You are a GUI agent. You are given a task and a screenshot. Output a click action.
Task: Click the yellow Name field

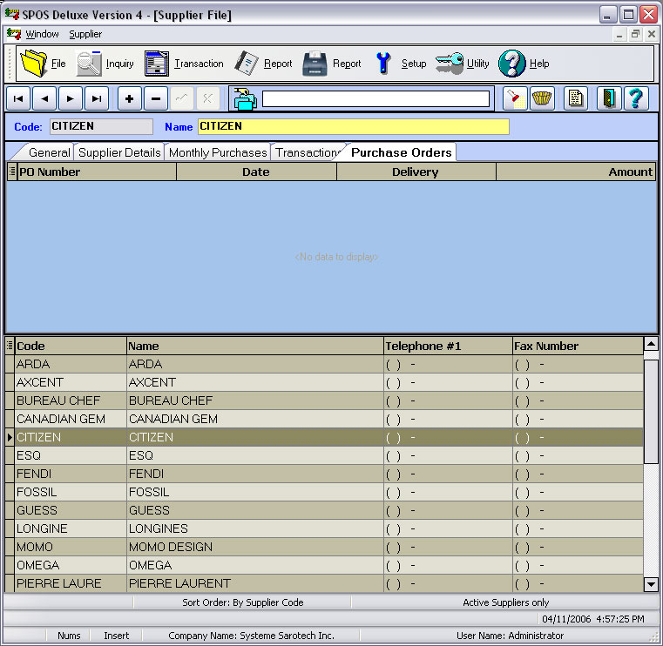354,126
